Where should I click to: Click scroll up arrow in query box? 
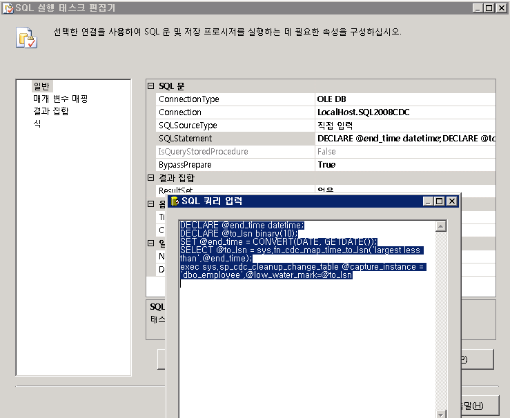tap(441, 226)
